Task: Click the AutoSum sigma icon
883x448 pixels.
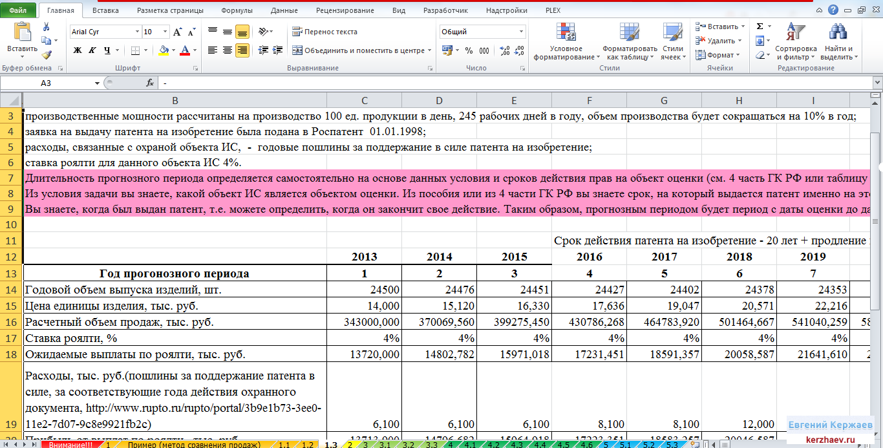Action: click(x=760, y=27)
